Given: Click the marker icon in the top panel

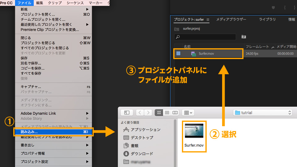Looking at the screenshot, I should [x=273, y=7].
